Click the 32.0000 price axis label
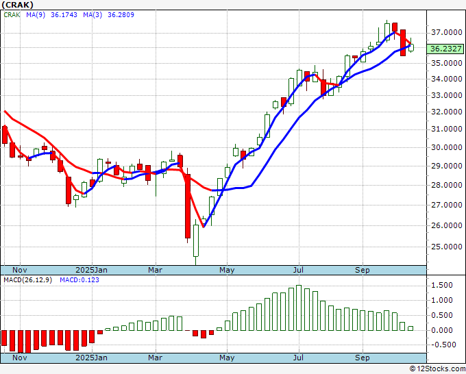This screenshot has height=374, width=466. click(446, 112)
